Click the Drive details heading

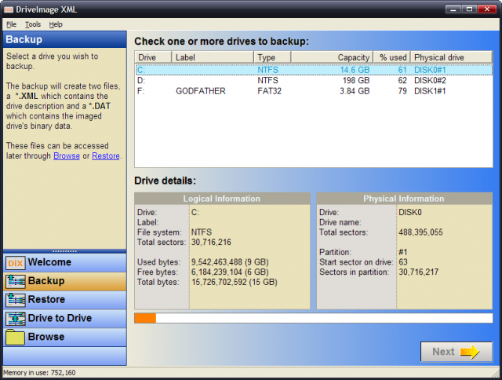pos(165,181)
